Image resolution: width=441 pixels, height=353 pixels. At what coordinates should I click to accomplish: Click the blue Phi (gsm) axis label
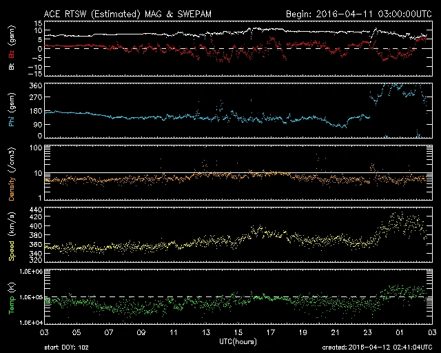(12, 110)
